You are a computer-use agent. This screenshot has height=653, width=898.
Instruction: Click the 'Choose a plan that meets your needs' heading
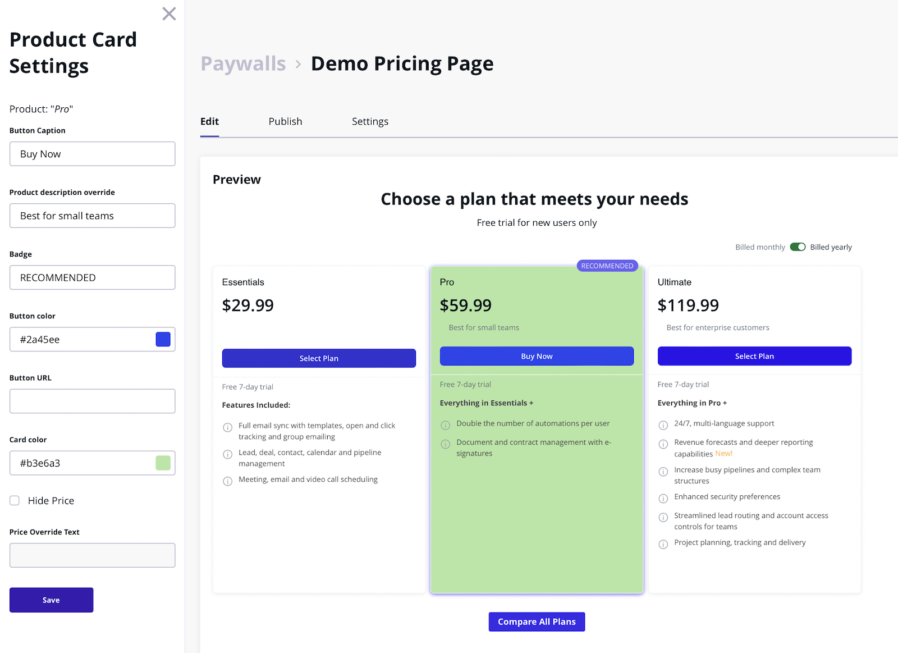(x=534, y=199)
